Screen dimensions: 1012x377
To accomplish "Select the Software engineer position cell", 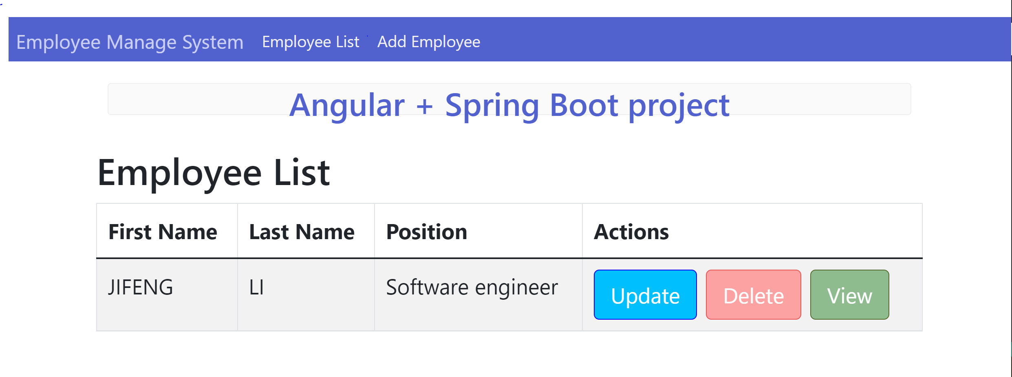I will tap(472, 287).
